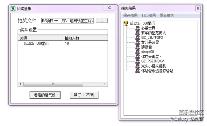Click the trophy icon next to 活动2: 500星币
Image resolution: width=207 pixels, height=126 pixels.
click(126, 24)
